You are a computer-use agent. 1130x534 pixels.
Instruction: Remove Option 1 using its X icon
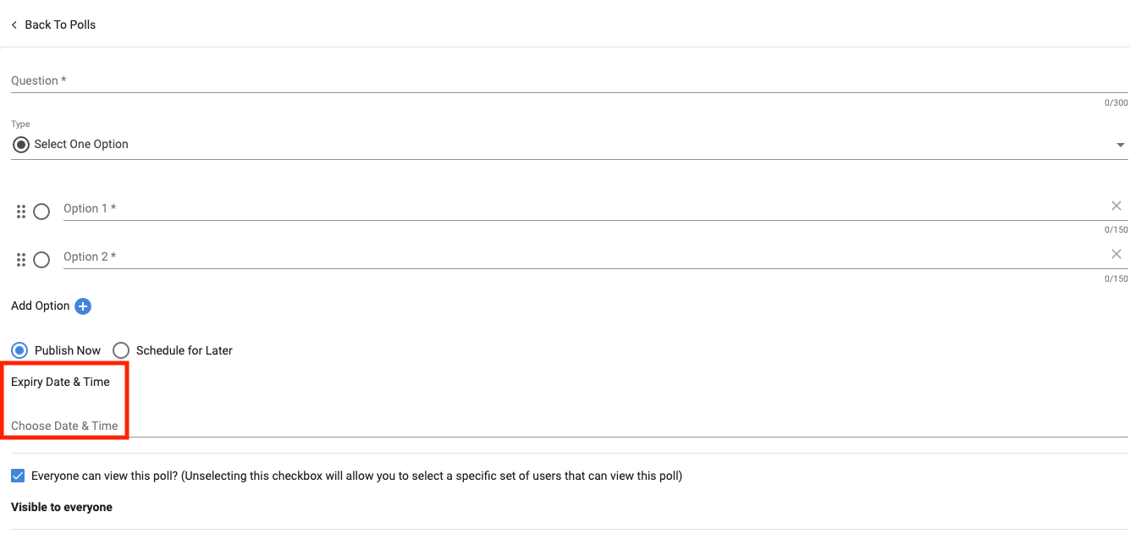pos(1116,206)
